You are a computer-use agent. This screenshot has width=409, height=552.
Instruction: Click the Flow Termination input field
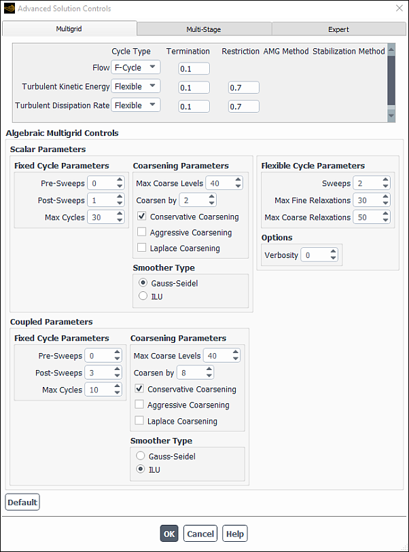coord(194,68)
